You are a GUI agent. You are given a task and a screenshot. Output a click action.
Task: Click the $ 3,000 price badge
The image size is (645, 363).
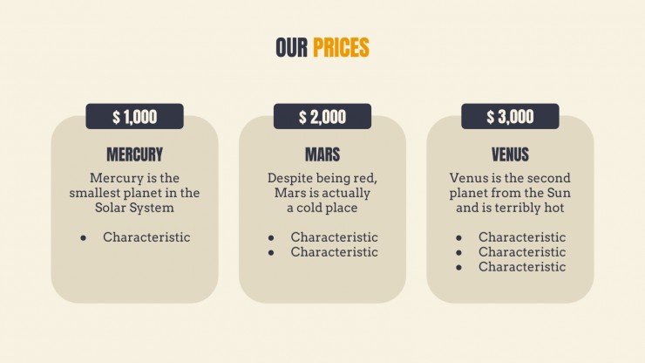click(x=510, y=117)
